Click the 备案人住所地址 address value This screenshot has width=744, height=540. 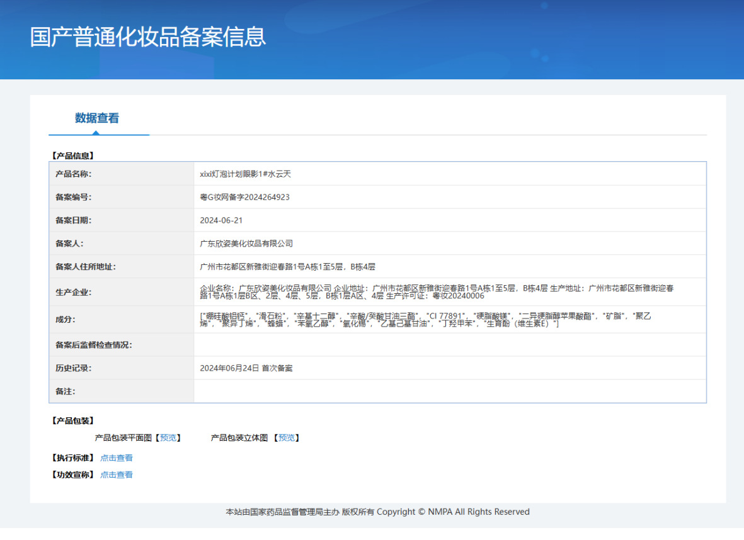tap(287, 267)
